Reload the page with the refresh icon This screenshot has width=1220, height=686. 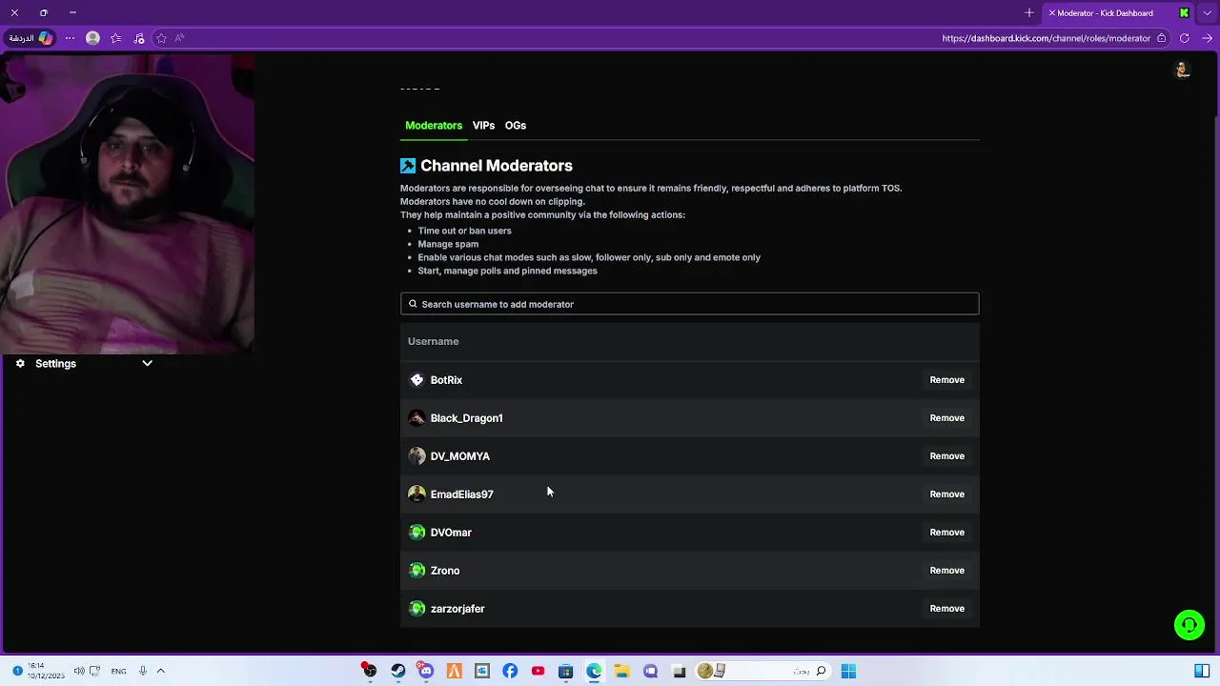[x=1184, y=38]
